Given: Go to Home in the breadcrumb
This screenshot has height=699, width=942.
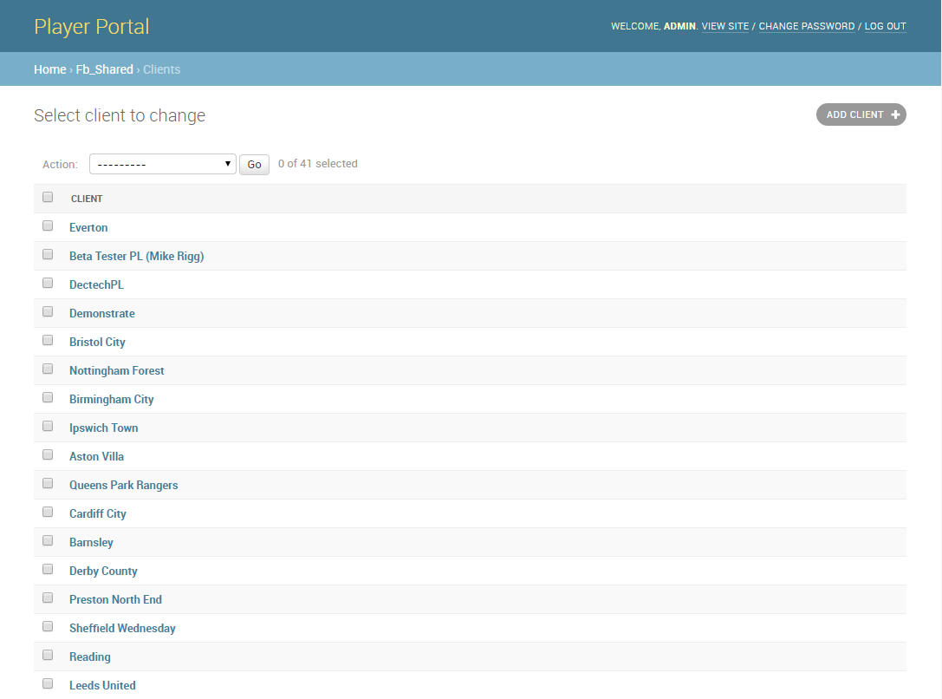Looking at the screenshot, I should 50,69.
